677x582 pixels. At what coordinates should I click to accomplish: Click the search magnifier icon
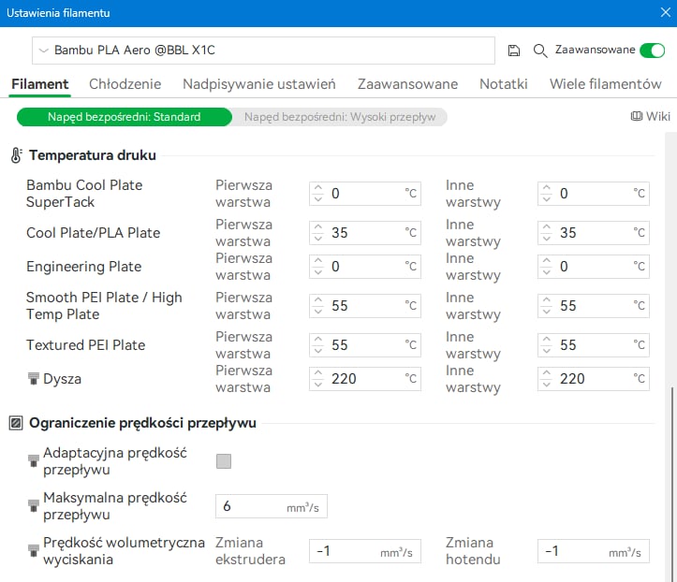coord(539,51)
